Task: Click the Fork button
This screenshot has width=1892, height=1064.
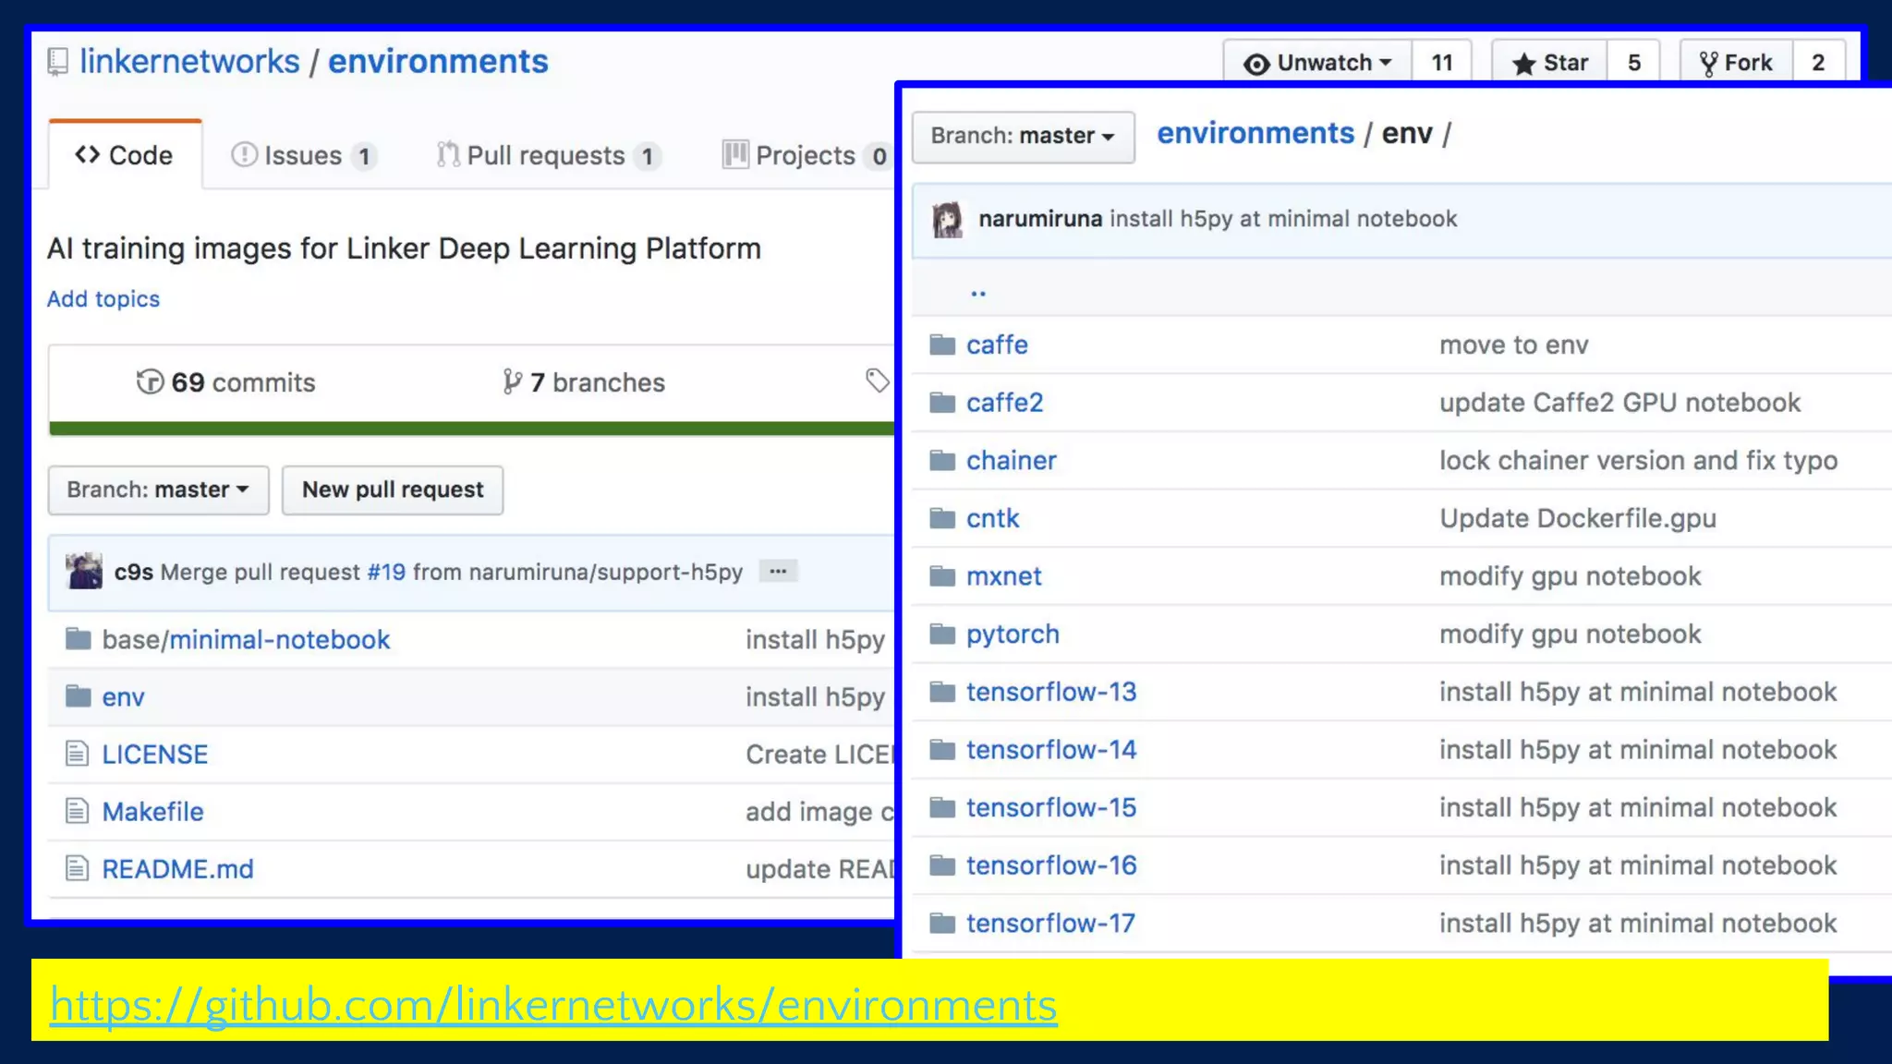Action: (1737, 62)
